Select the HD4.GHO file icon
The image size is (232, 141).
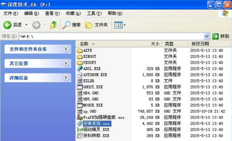pos(80,93)
